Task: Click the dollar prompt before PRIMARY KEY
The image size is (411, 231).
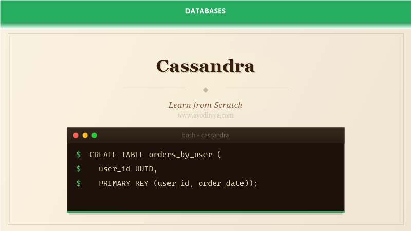Action: [79, 183]
